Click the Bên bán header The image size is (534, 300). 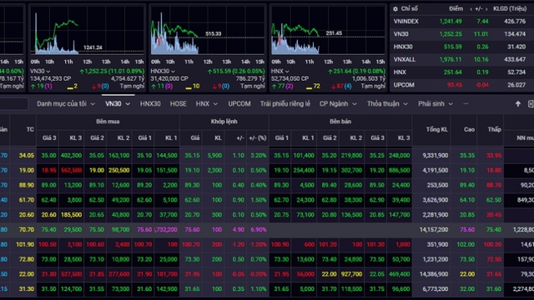pos(340,122)
